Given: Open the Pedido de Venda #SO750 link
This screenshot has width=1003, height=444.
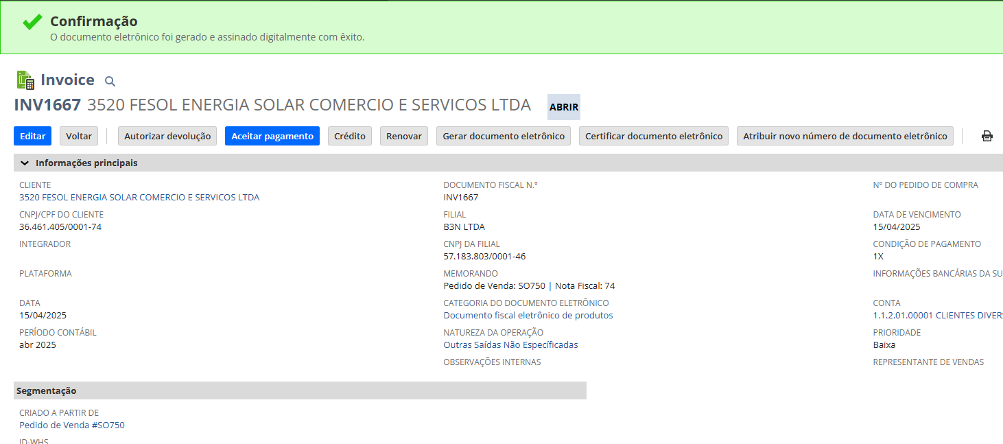Looking at the screenshot, I should pos(72,425).
